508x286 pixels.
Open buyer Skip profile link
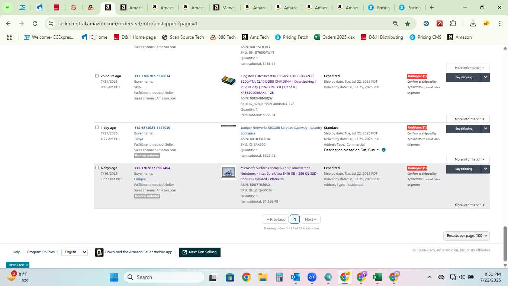[x=137, y=87]
